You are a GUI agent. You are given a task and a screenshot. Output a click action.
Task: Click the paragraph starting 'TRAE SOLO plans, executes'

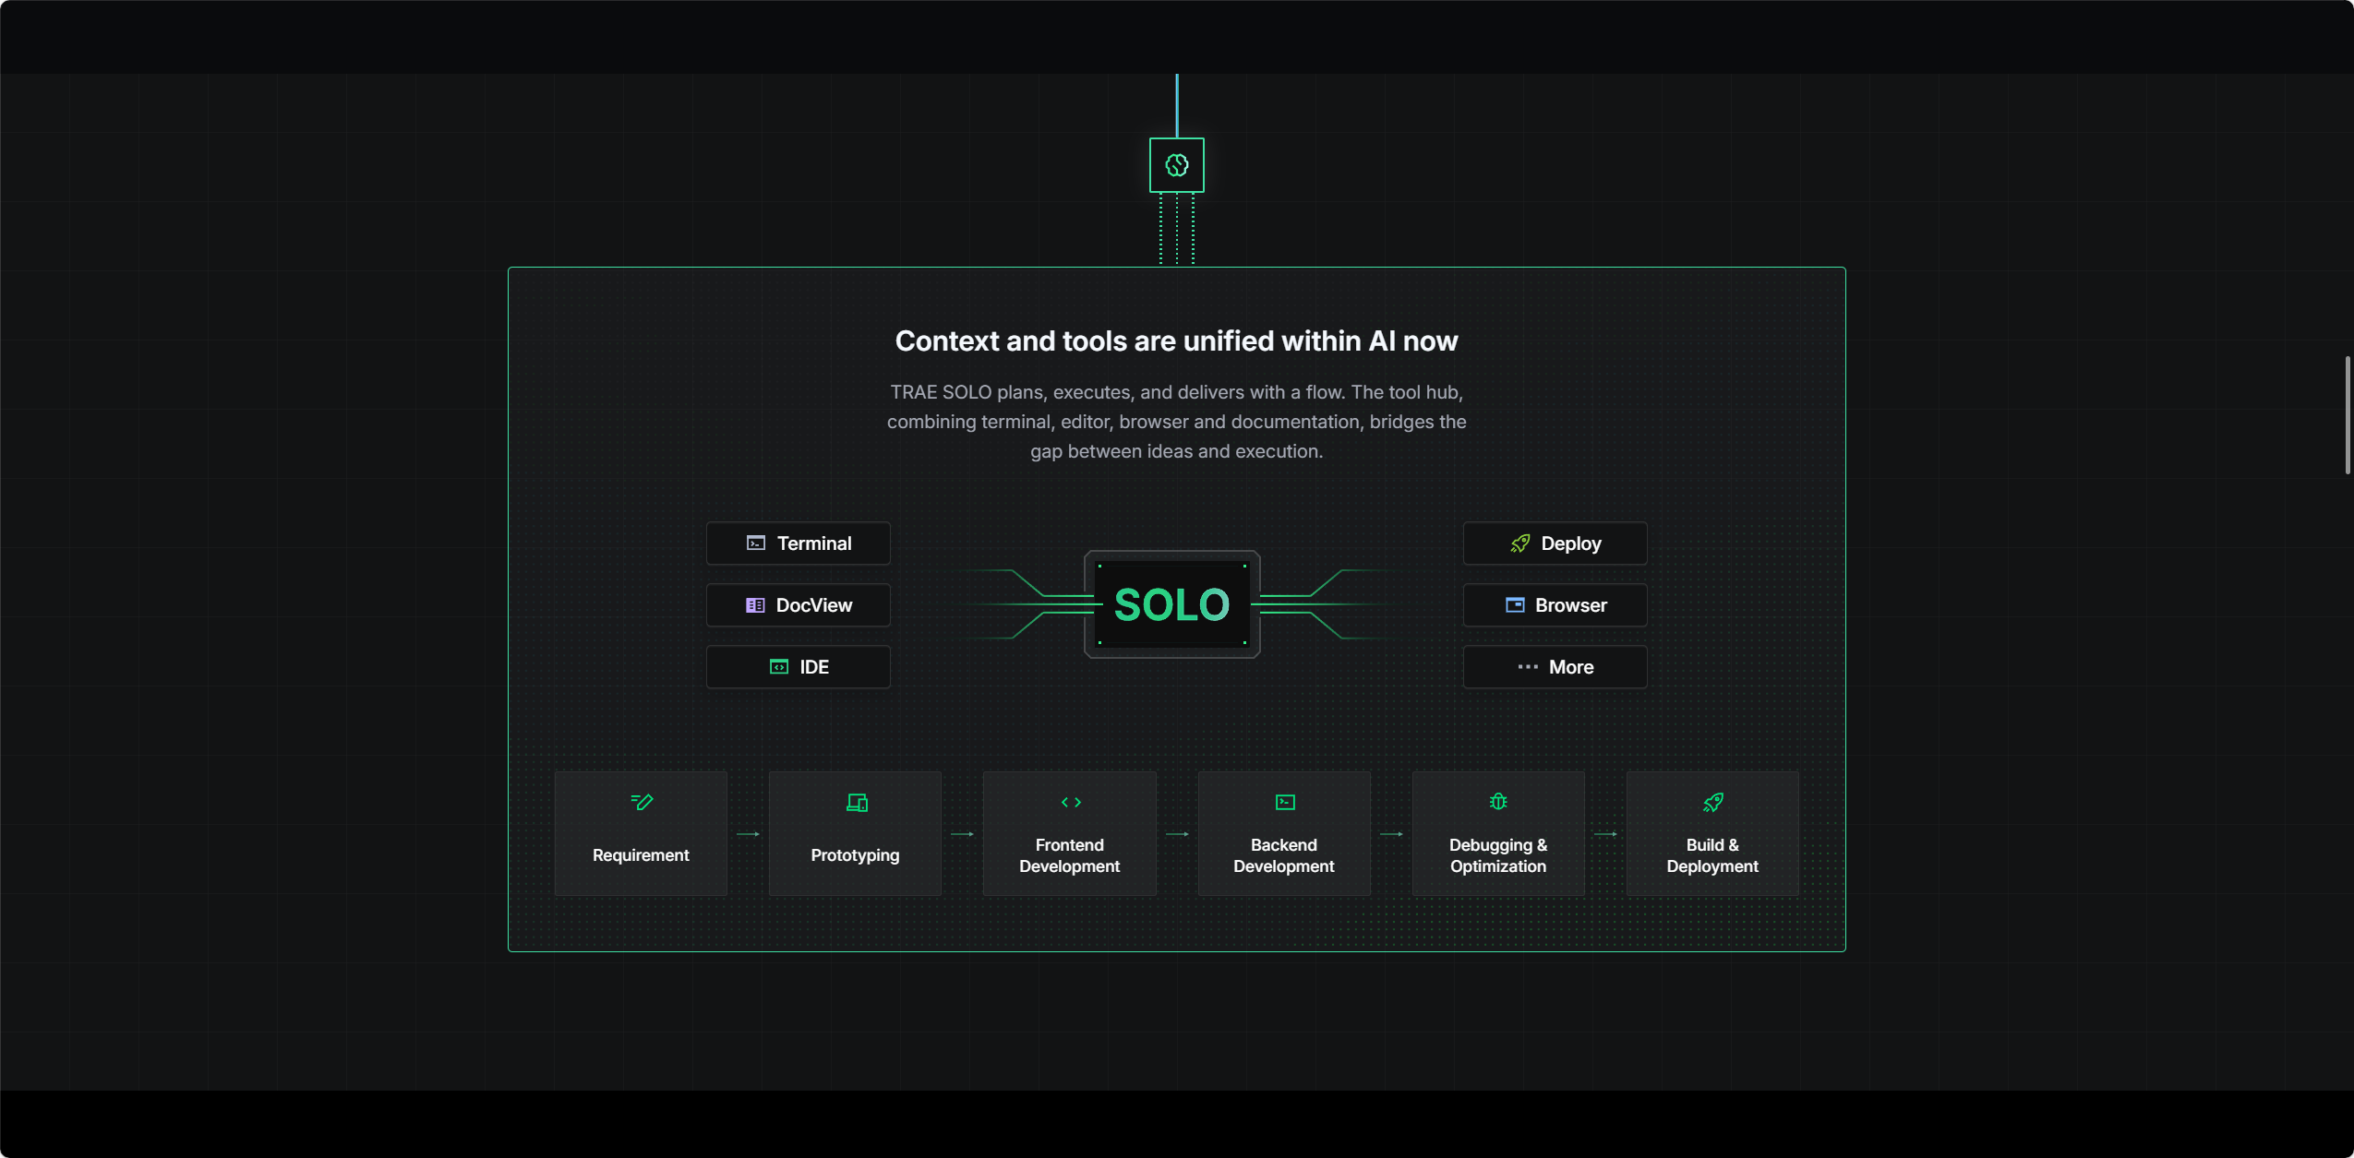1176,422
